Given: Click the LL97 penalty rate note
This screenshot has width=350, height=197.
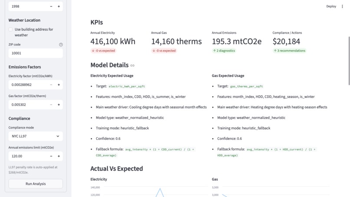Looking at the screenshot, I should click(x=33, y=170).
